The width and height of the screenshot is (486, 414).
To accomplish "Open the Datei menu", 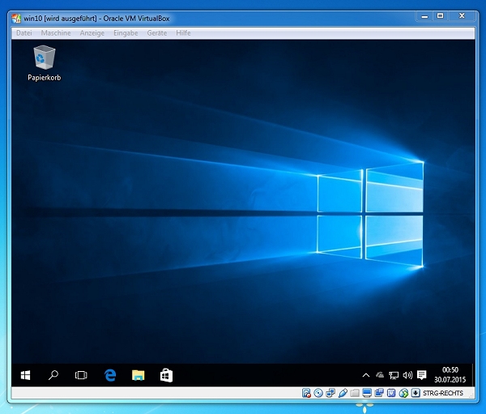I will pos(23,33).
